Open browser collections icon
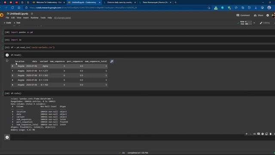The height and width of the screenshot is (155, 275). click(x=243, y=8)
